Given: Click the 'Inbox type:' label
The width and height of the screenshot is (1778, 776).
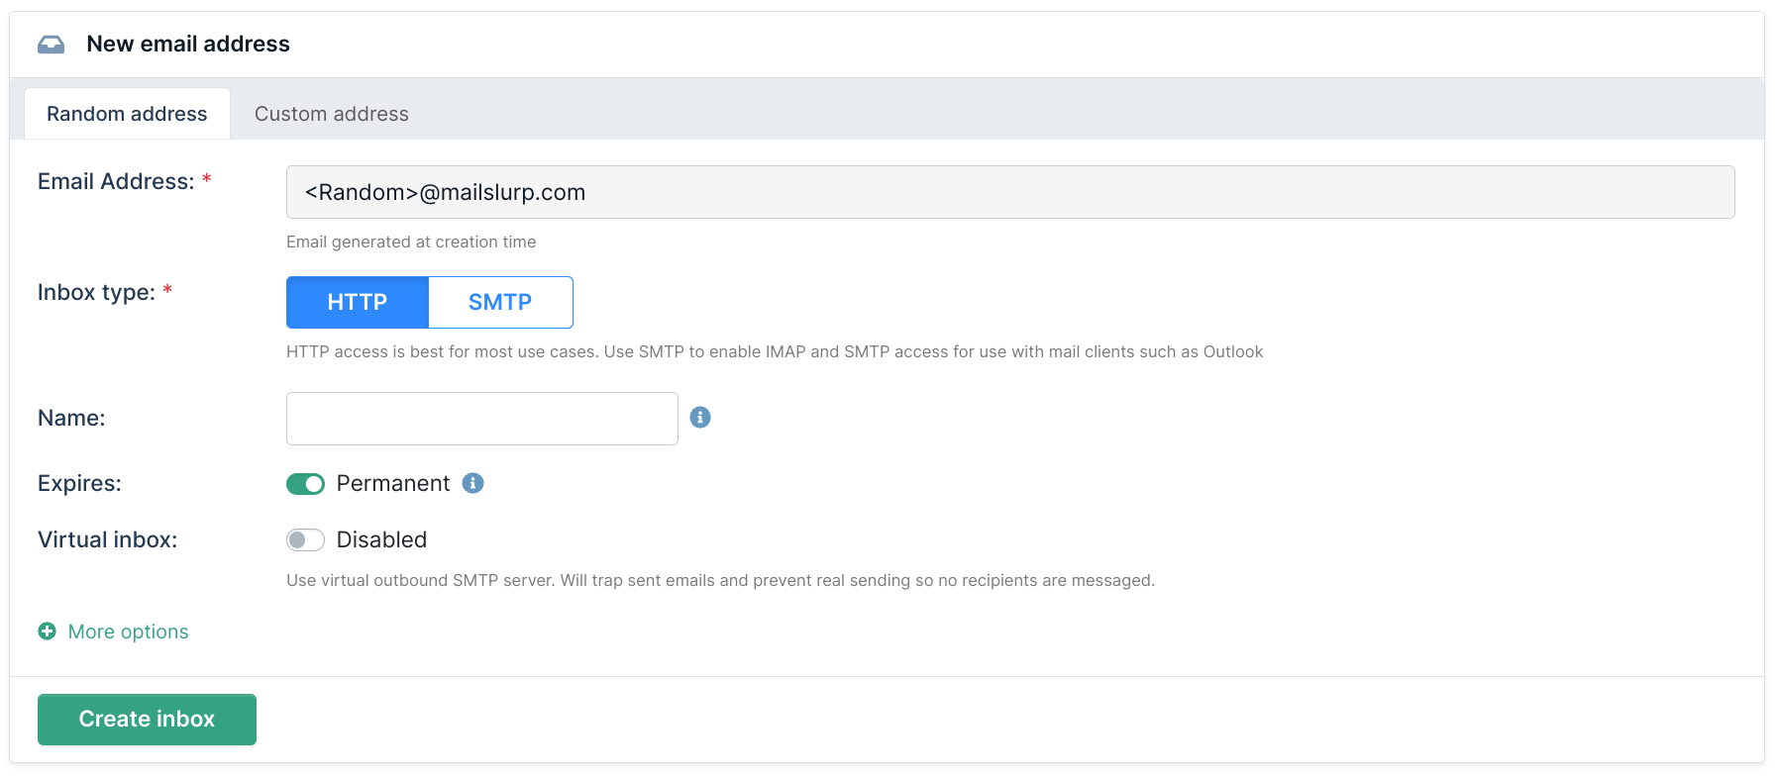Looking at the screenshot, I should tap(96, 292).
